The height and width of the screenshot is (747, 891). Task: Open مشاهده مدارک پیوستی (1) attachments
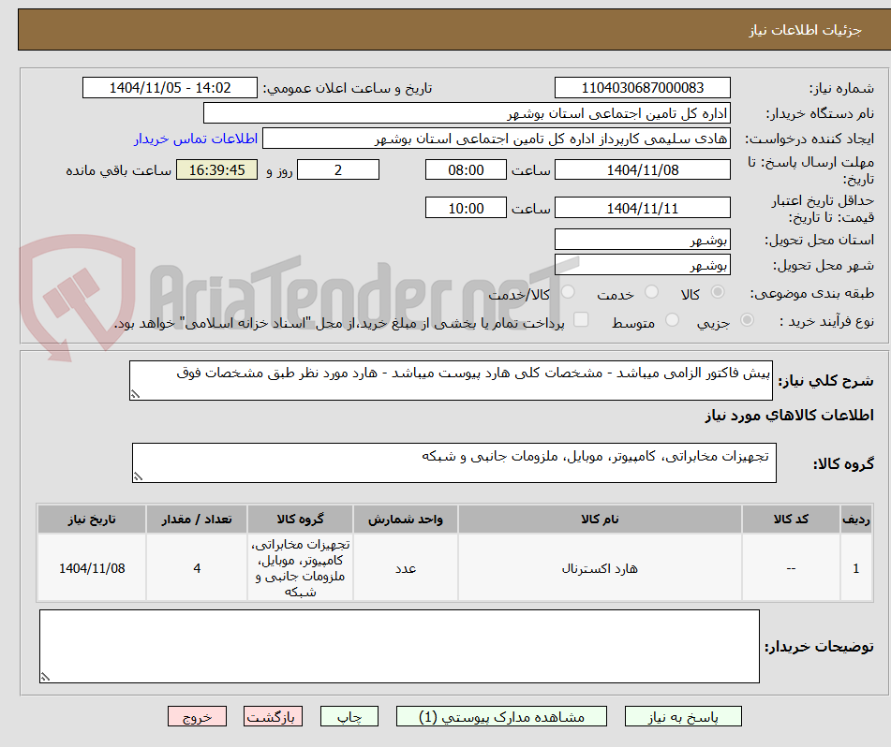click(x=501, y=716)
